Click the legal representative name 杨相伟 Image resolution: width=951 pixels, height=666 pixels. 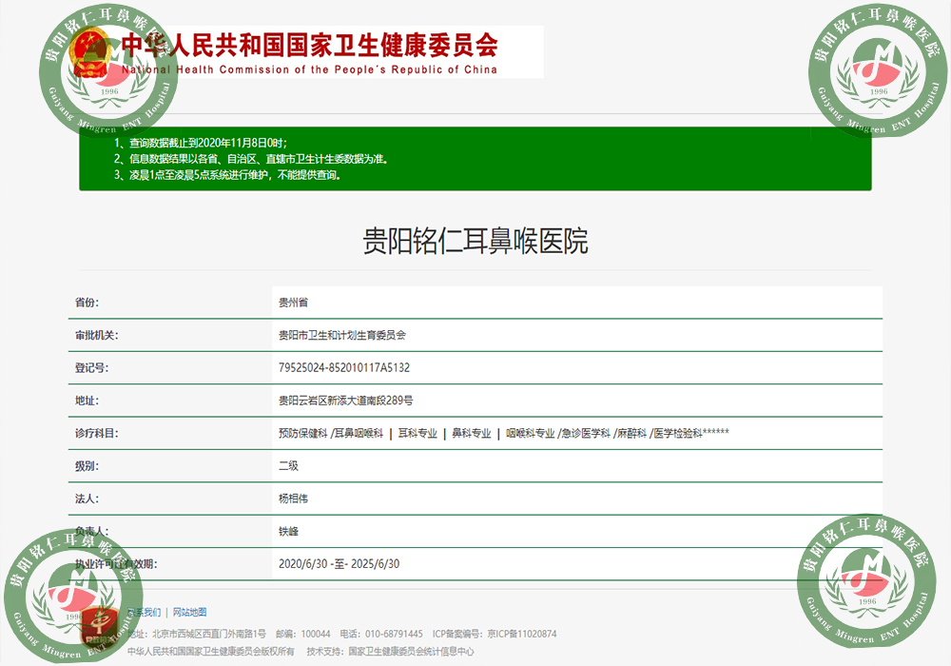click(293, 499)
